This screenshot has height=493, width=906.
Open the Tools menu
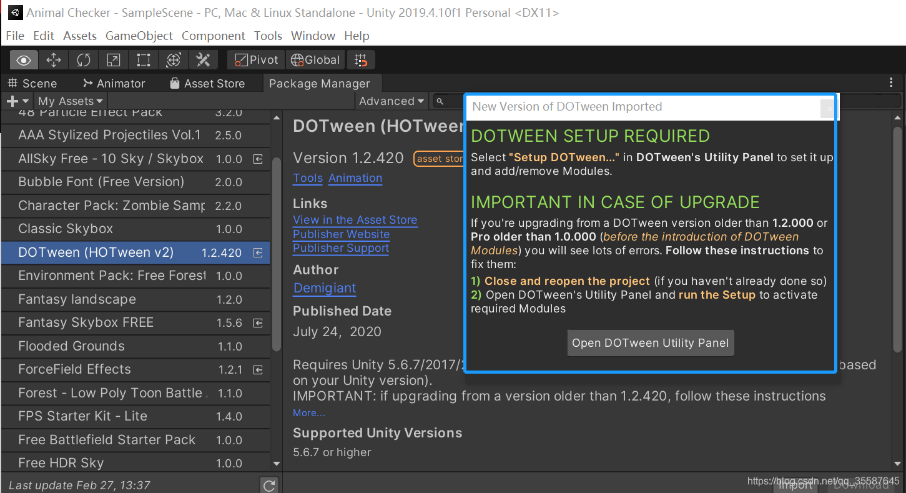pyautogui.click(x=268, y=36)
